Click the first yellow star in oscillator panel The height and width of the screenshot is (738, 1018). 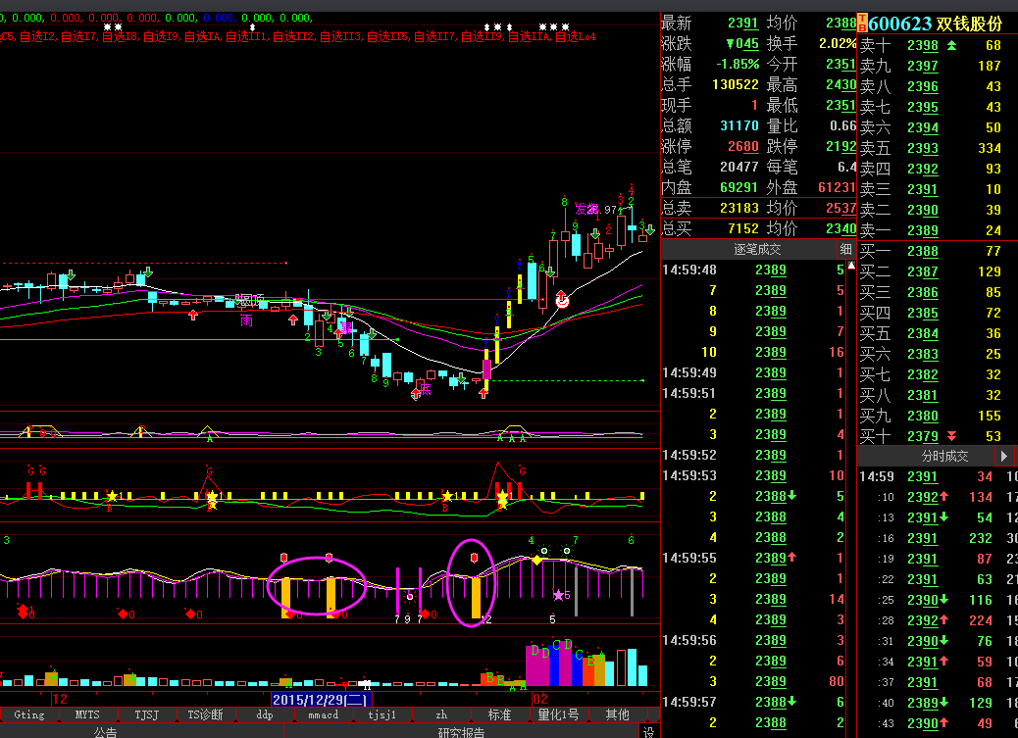[112, 497]
